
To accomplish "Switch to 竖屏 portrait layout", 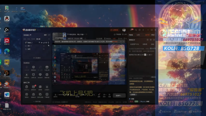I will tap(49, 35).
